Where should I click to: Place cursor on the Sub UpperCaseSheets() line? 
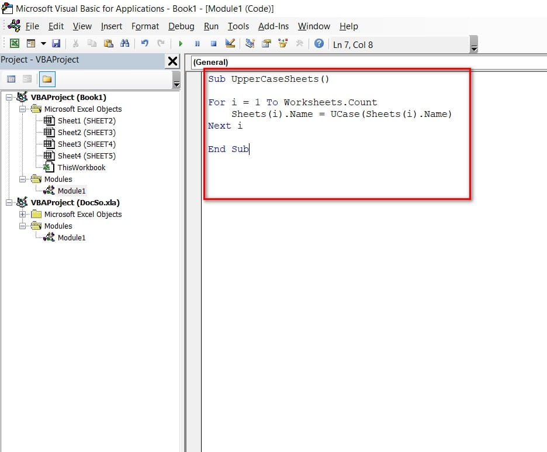[268, 79]
